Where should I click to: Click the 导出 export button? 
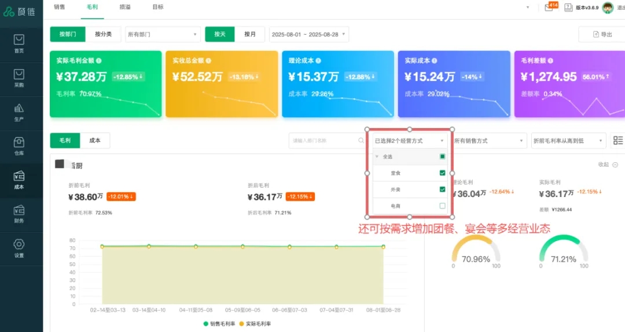(x=602, y=34)
